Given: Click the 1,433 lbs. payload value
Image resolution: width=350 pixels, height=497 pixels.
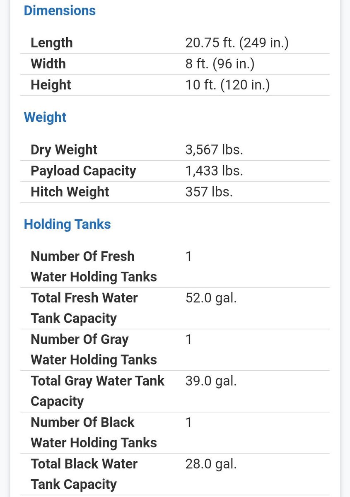Looking at the screenshot, I should 214,171.
